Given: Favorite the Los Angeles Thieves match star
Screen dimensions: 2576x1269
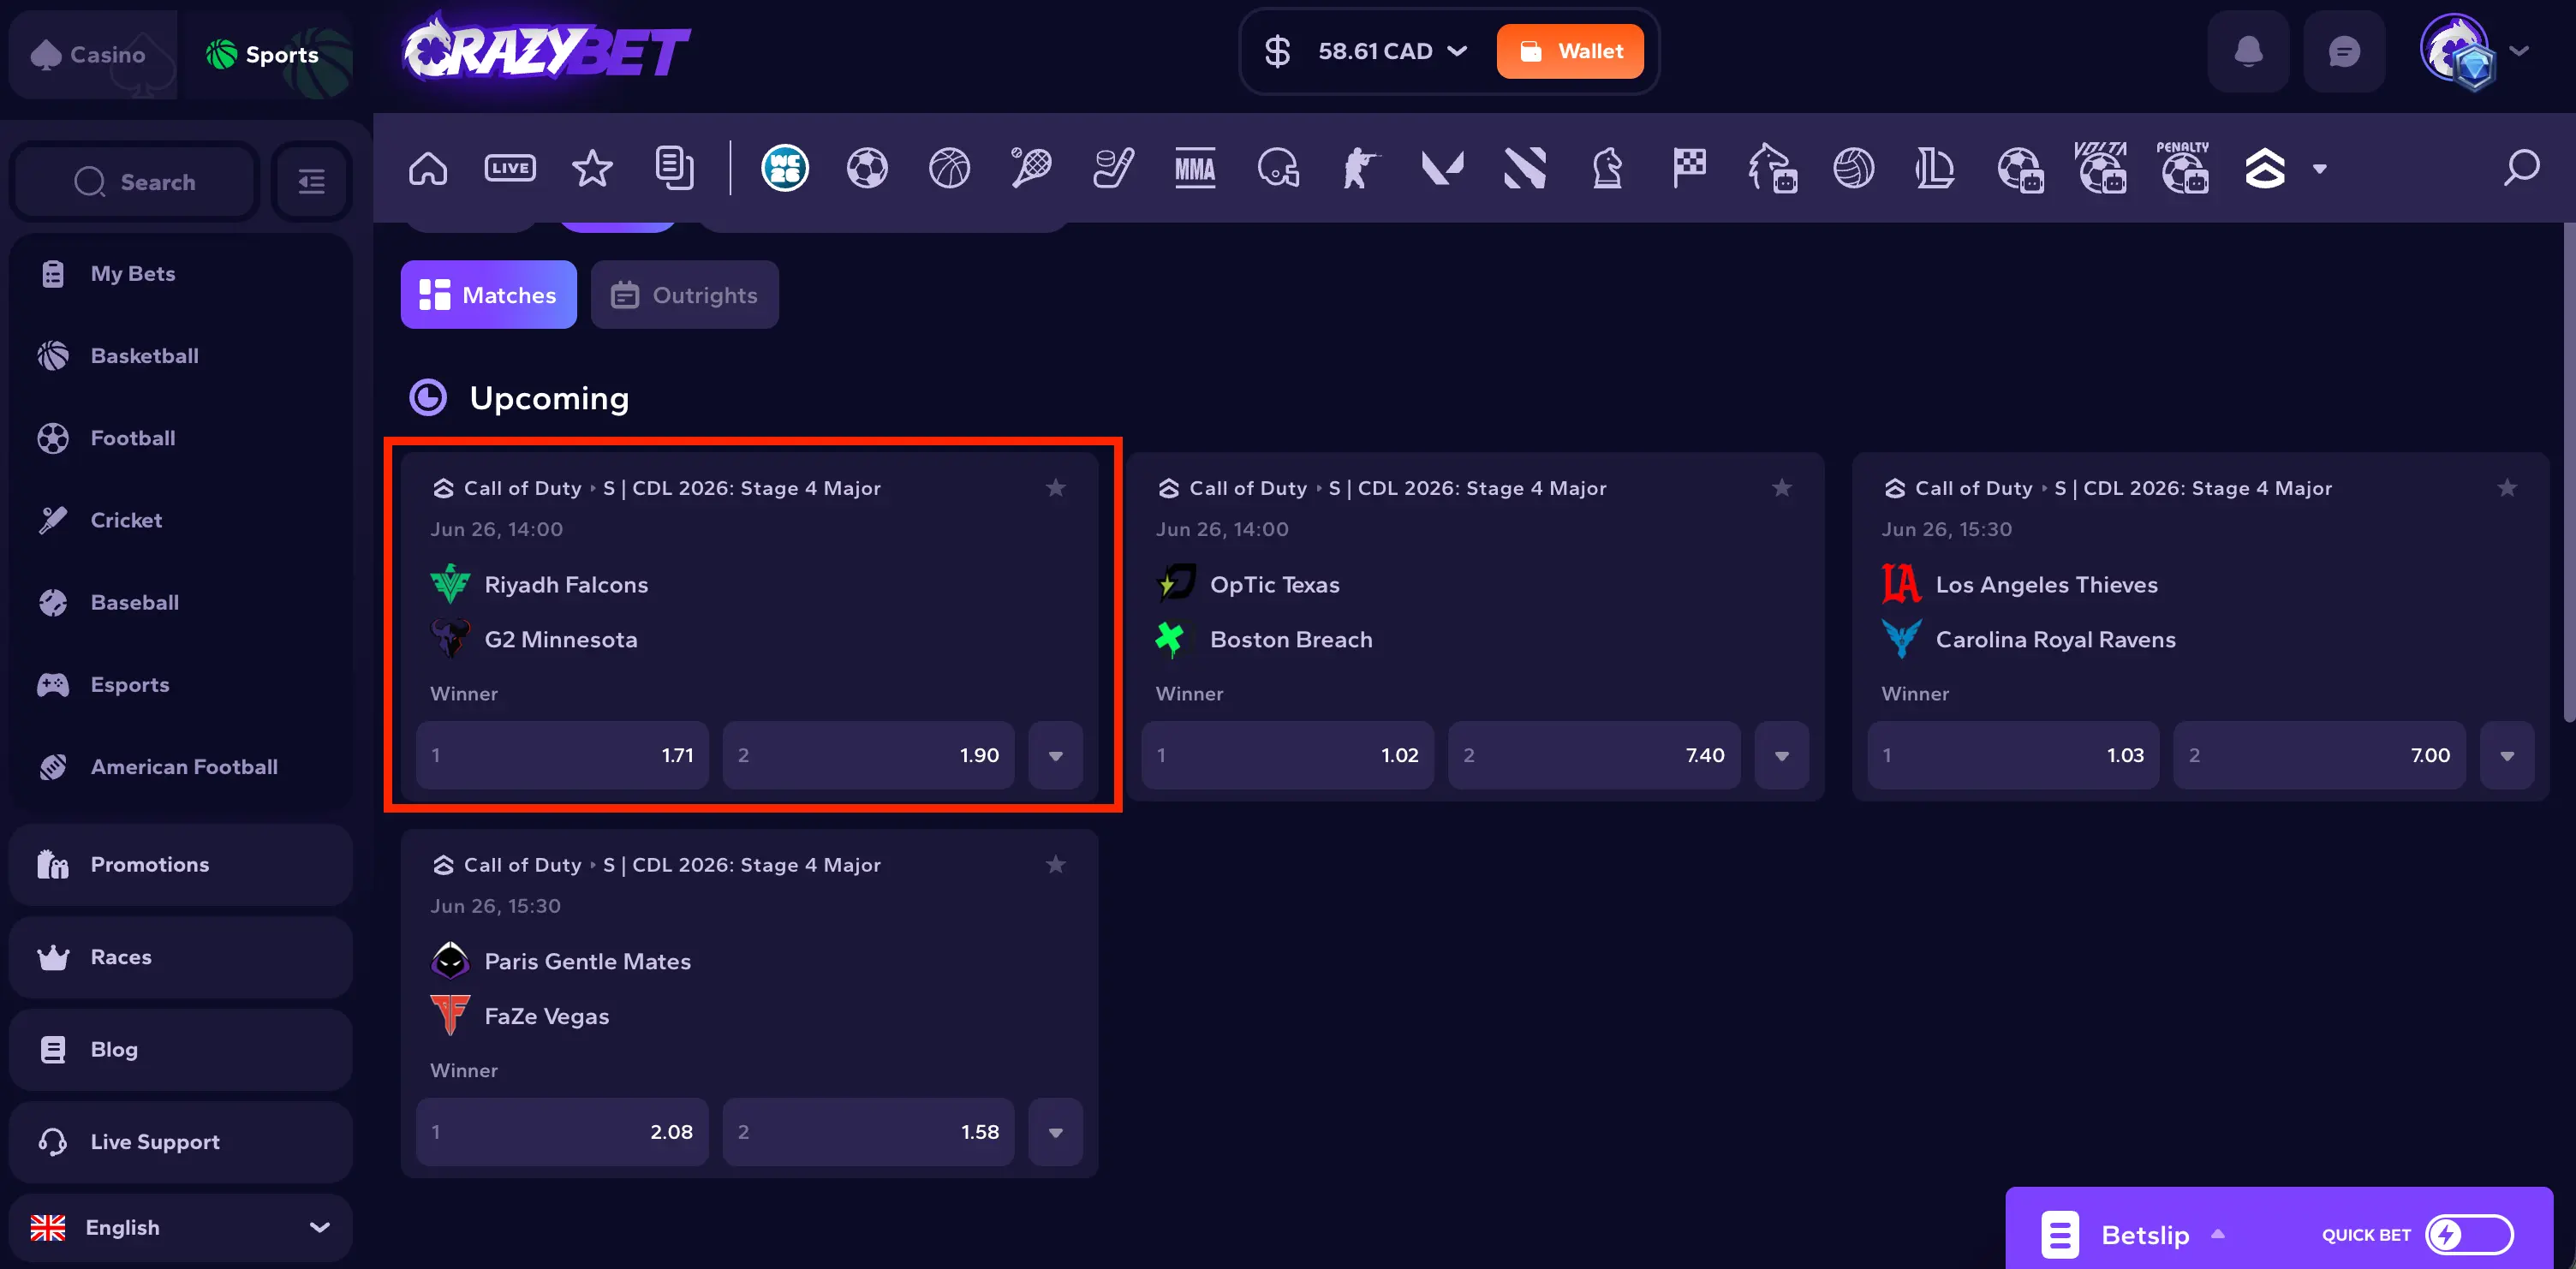Looking at the screenshot, I should click(2507, 488).
